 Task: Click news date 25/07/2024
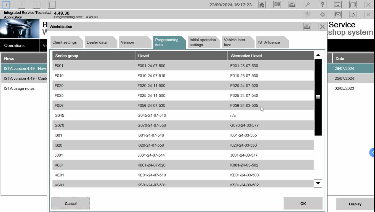[x=344, y=78]
